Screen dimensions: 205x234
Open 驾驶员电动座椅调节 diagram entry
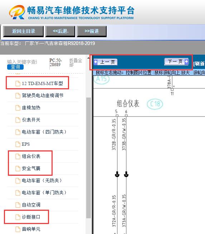[x=43, y=95]
